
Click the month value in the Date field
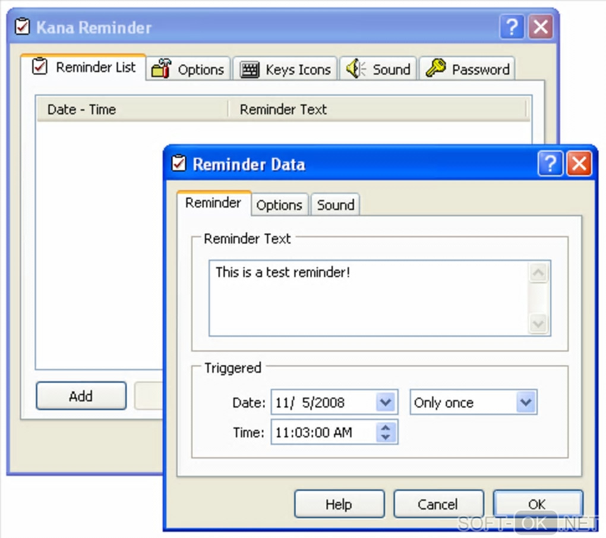click(x=282, y=402)
